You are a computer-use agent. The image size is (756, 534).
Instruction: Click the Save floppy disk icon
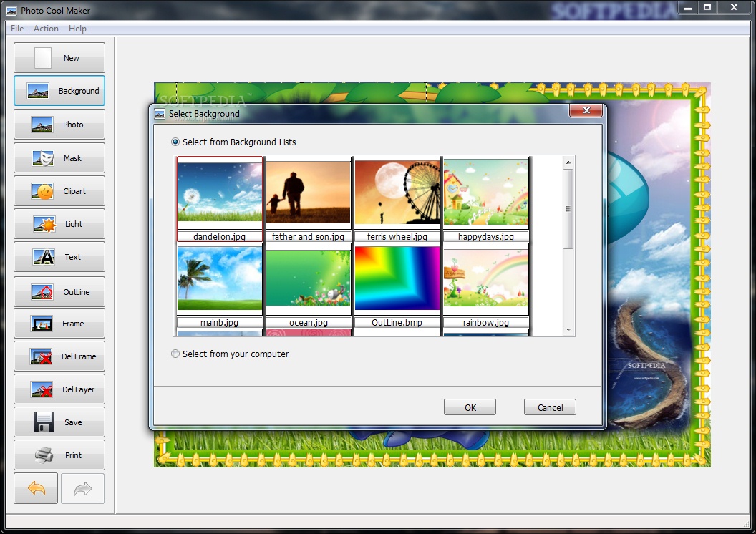coord(44,422)
